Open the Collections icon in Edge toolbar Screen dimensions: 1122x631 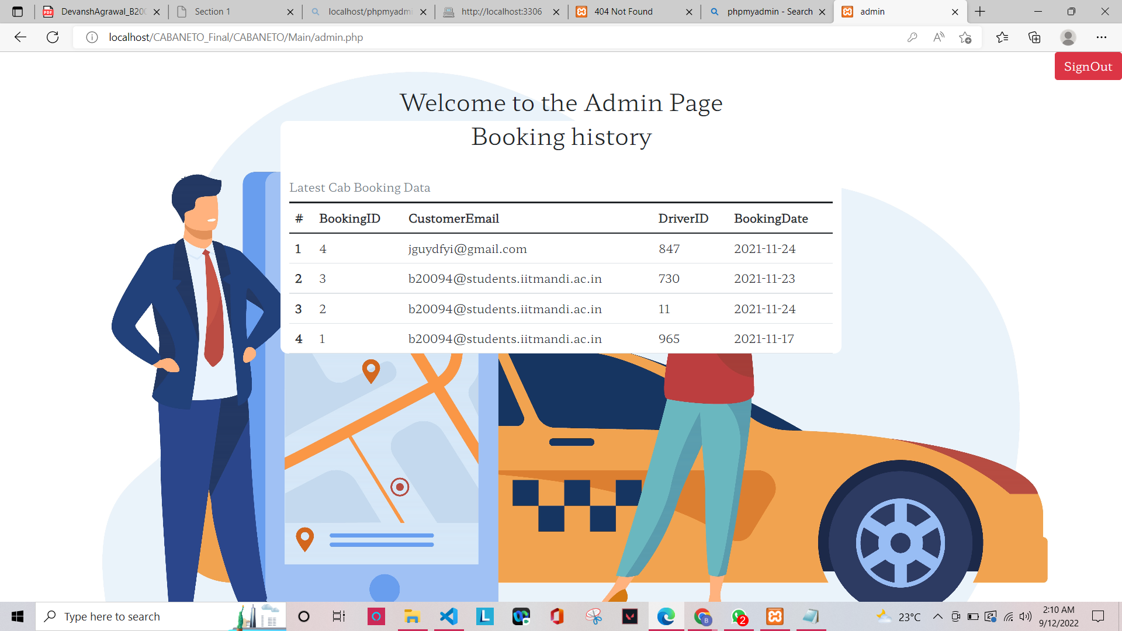coord(1034,37)
